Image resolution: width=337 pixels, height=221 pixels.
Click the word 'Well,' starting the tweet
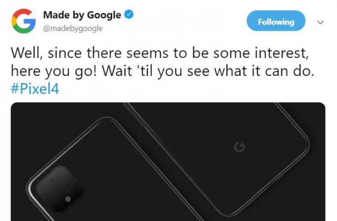pyautogui.click(x=26, y=53)
